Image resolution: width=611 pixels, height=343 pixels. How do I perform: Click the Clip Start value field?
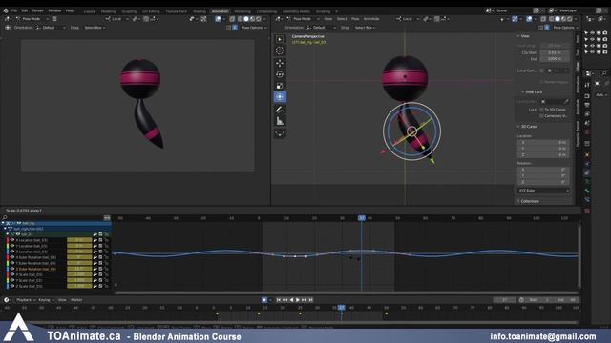point(555,52)
